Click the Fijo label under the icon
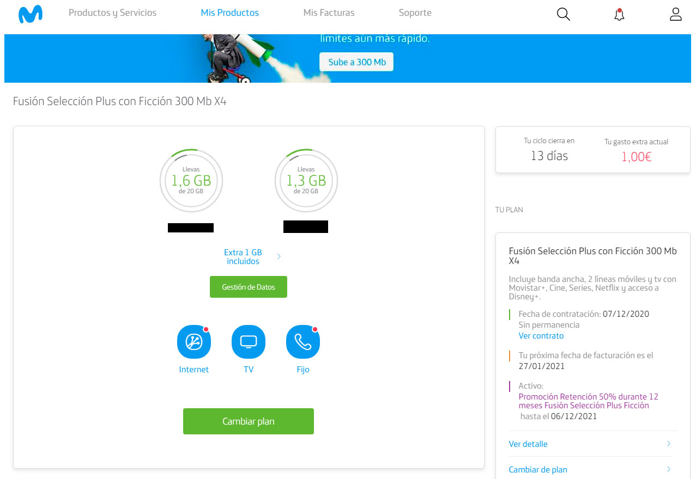Screen dimensions: 696x479 pos(303,370)
